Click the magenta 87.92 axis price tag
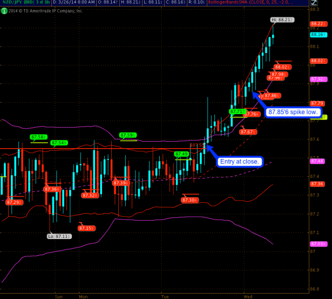Screen dimensions: 332x299 [x=317, y=79]
